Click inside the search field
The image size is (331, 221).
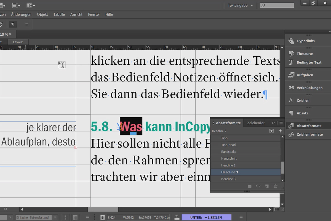tap(279, 5)
